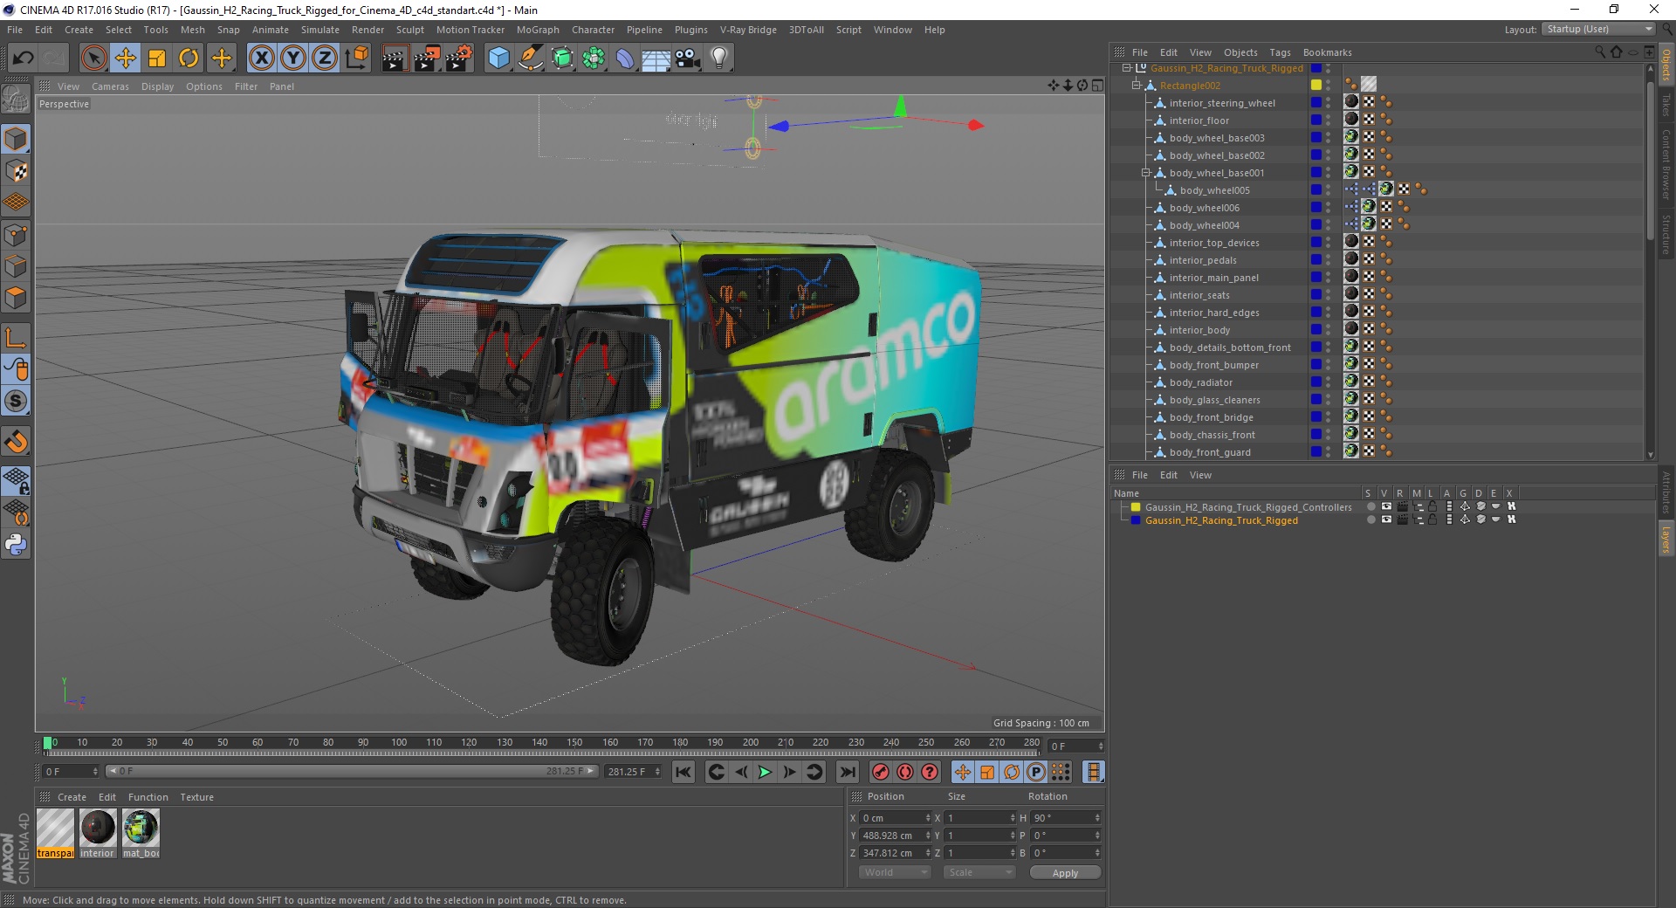Image resolution: width=1676 pixels, height=908 pixels.
Task: Open the World coordinate dropdown
Action: click(x=895, y=872)
